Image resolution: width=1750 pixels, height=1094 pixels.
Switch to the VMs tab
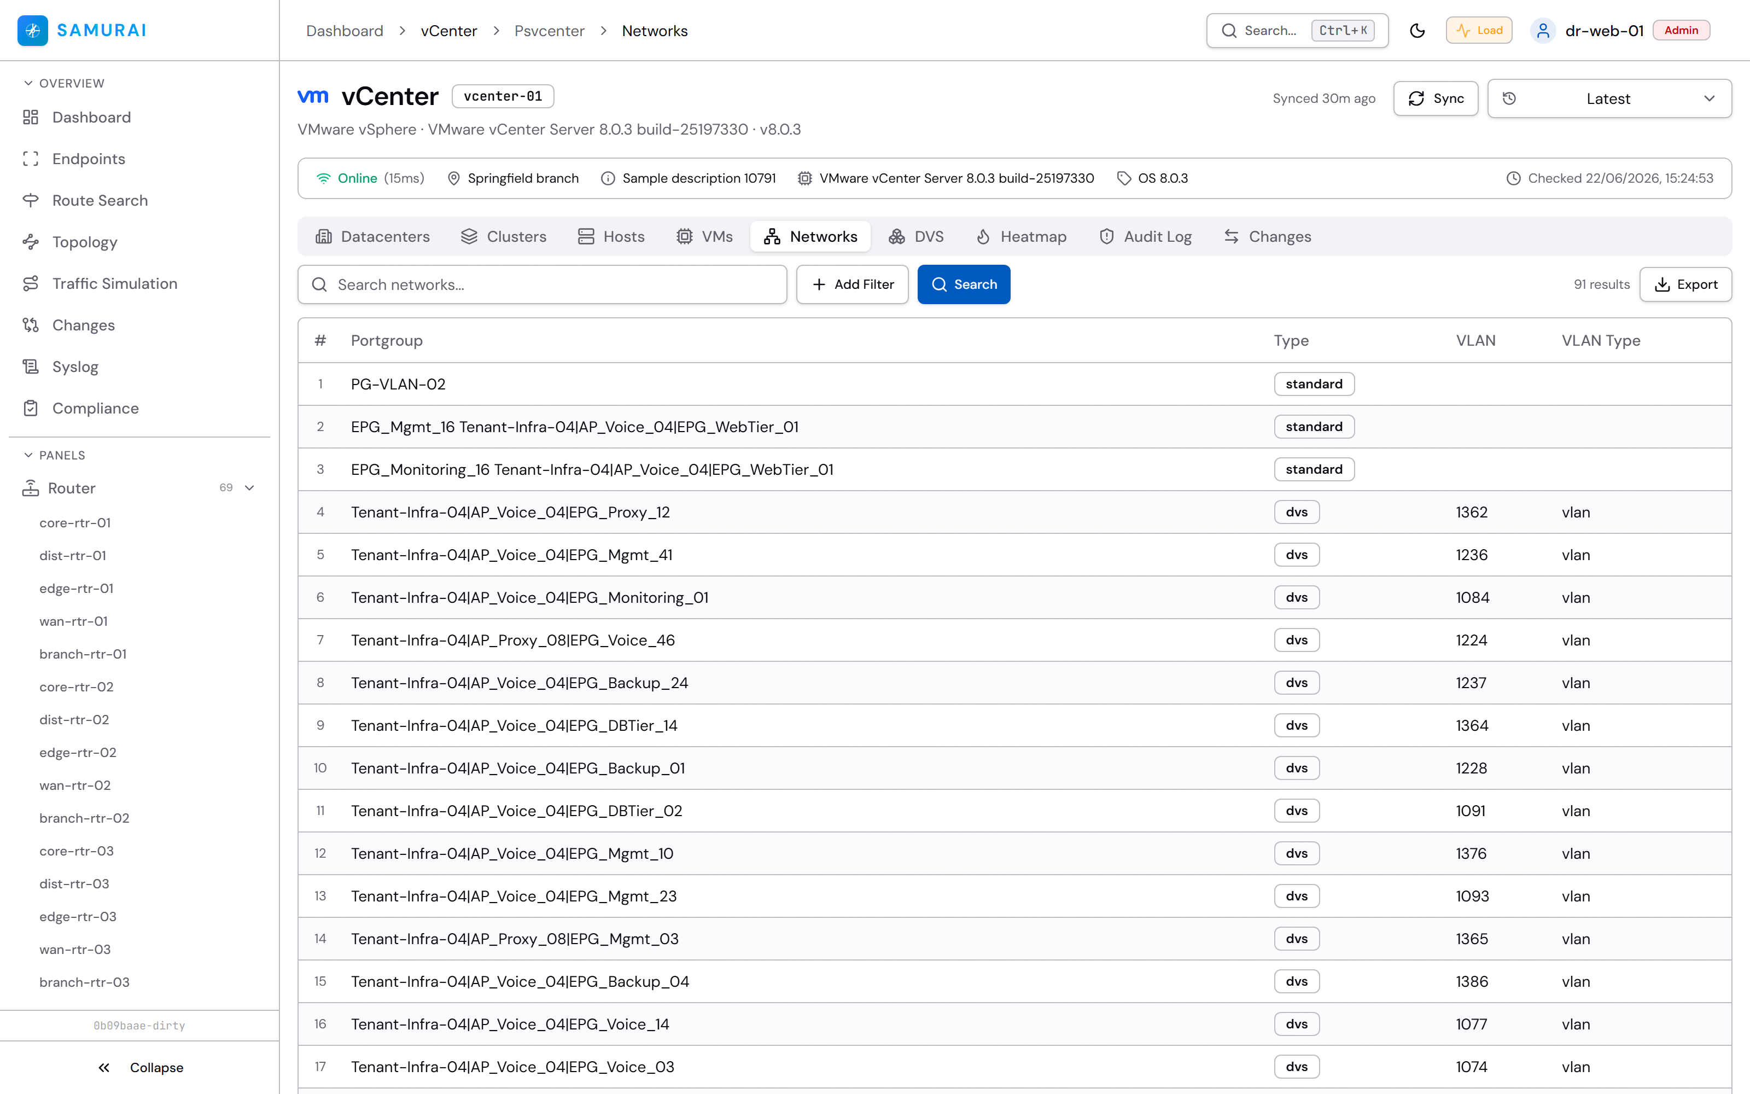pyautogui.click(x=704, y=237)
